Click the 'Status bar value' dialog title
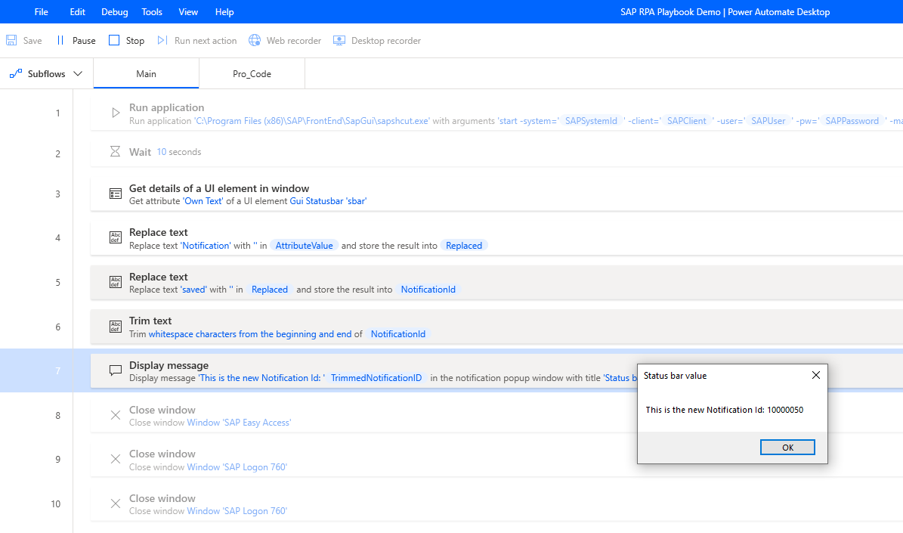This screenshot has width=903, height=533. pos(675,376)
